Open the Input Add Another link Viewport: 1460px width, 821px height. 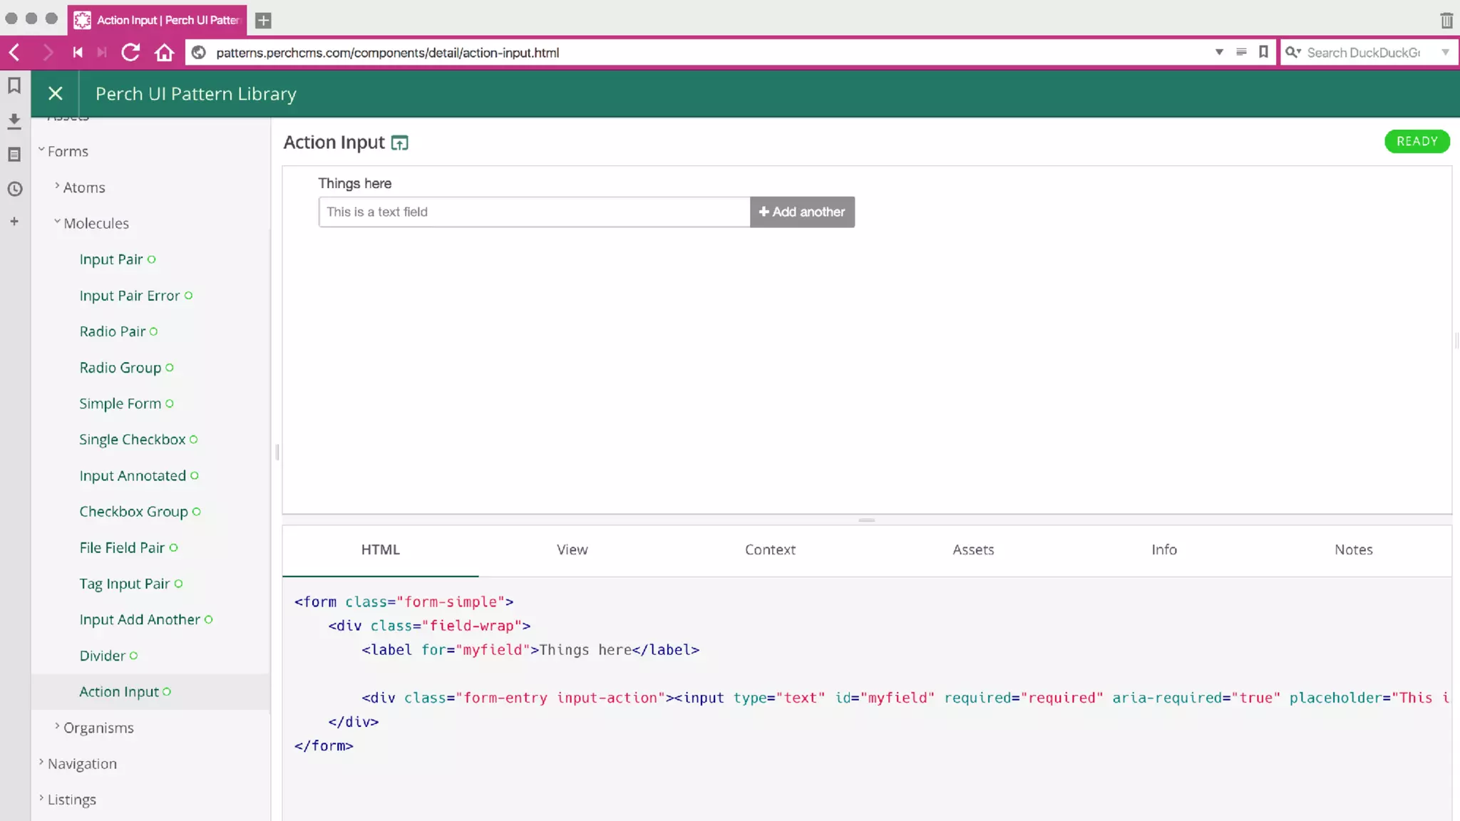tap(140, 619)
